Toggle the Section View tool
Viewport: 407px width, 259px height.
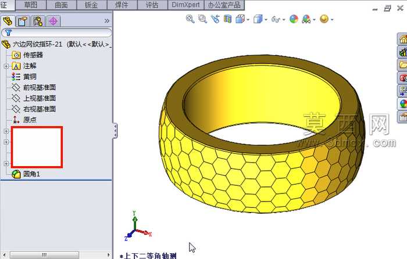(x=228, y=19)
